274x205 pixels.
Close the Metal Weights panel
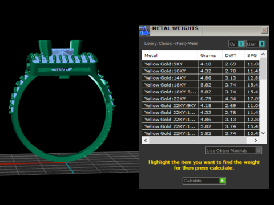tap(264, 30)
